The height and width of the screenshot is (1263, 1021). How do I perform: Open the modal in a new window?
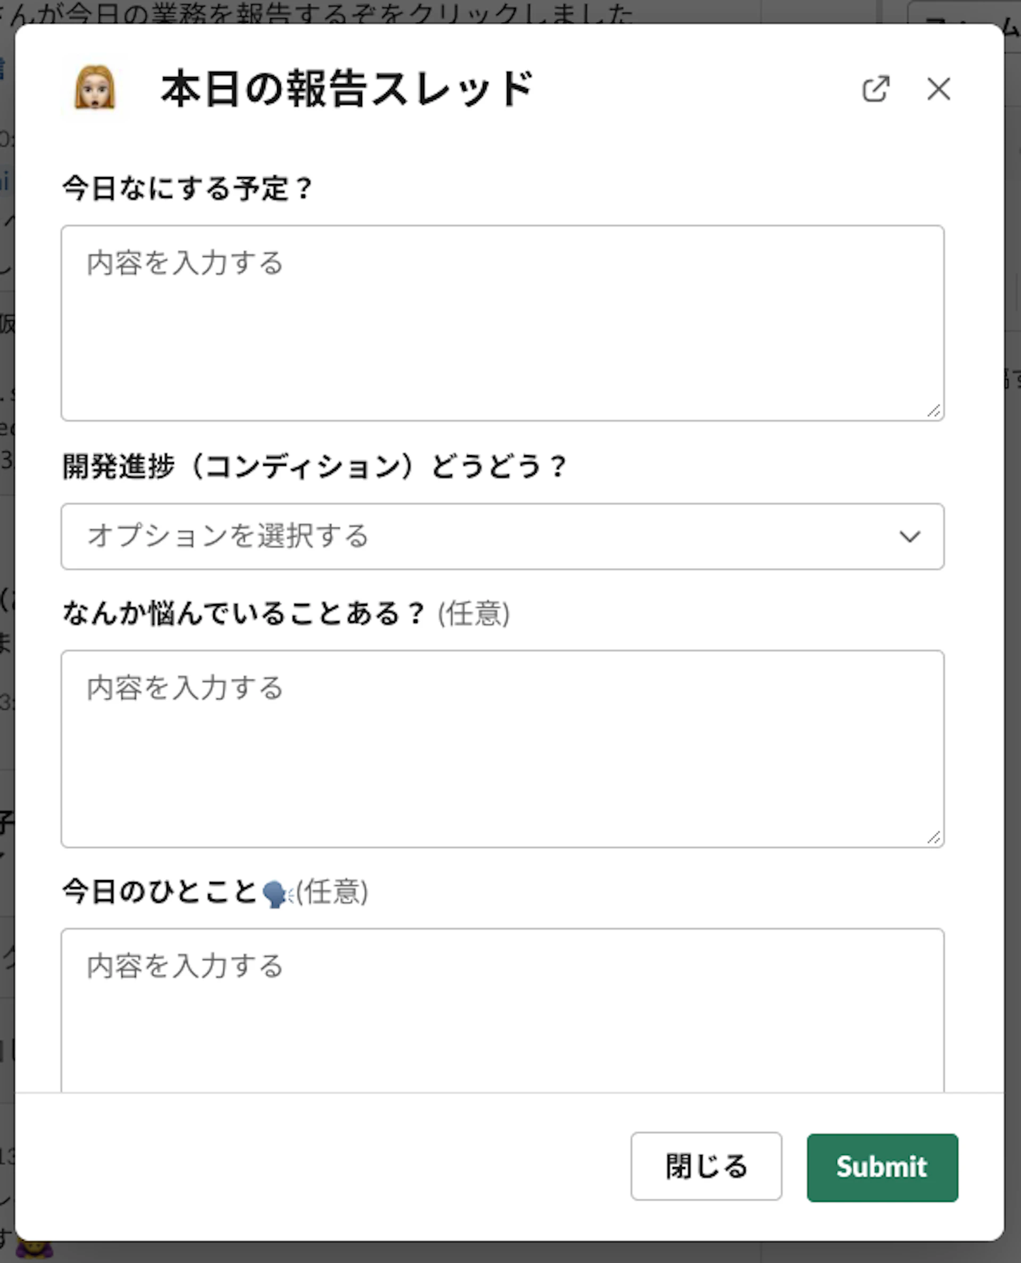click(x=875, y=89)
